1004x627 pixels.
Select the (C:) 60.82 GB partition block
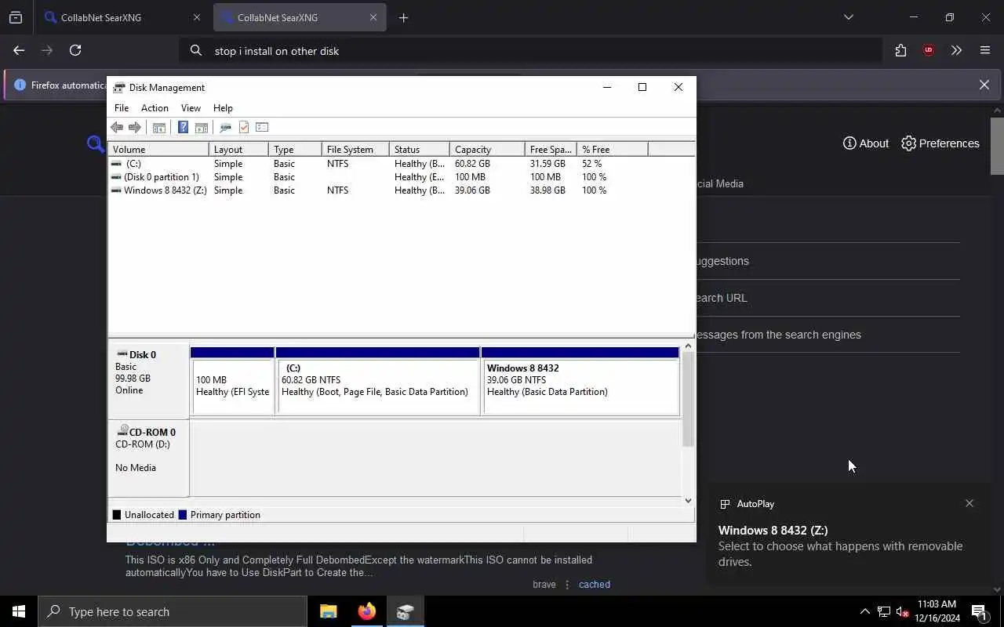click(378, 381)
